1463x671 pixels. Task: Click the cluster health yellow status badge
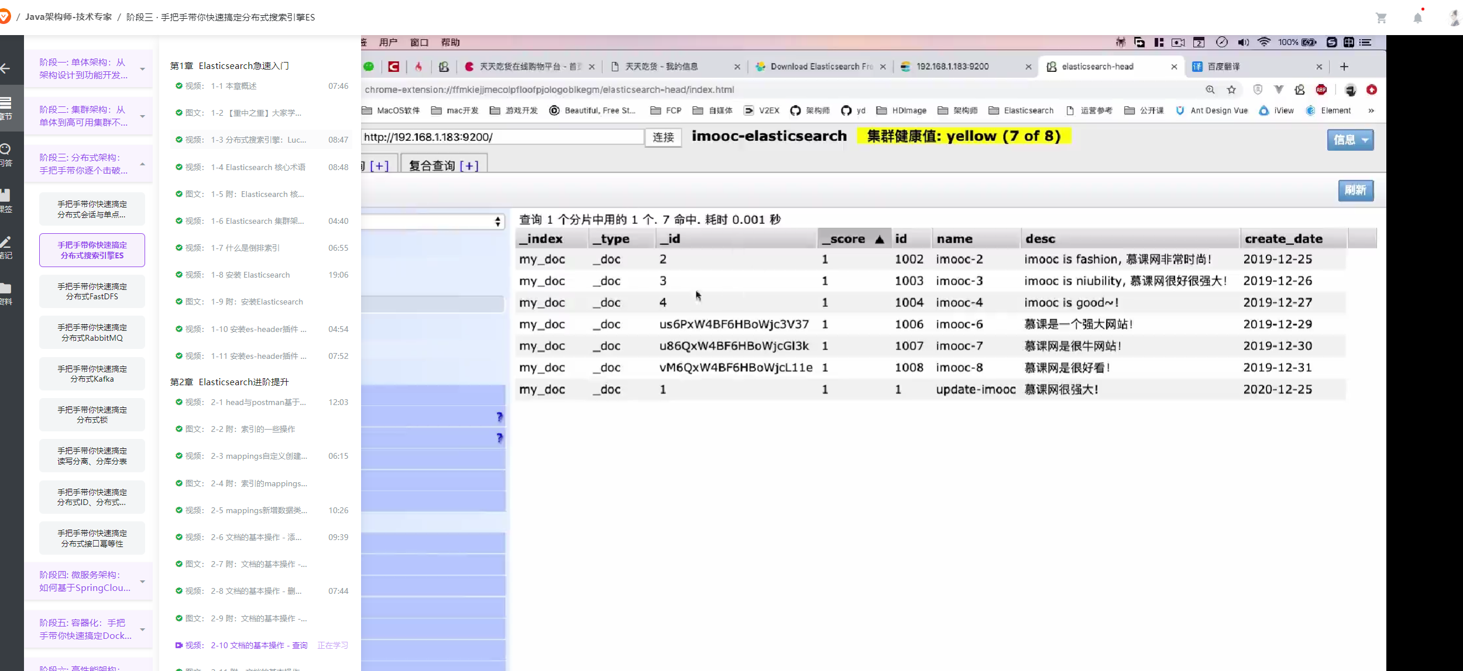click(x=964, y=136)
